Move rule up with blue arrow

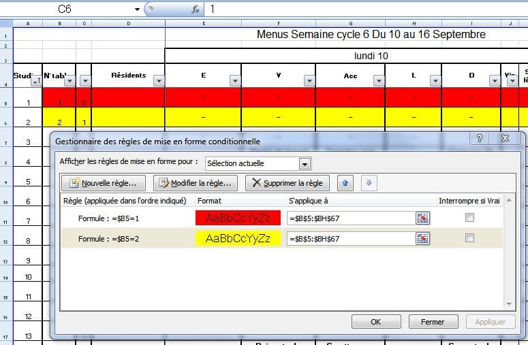pos(346,183)
